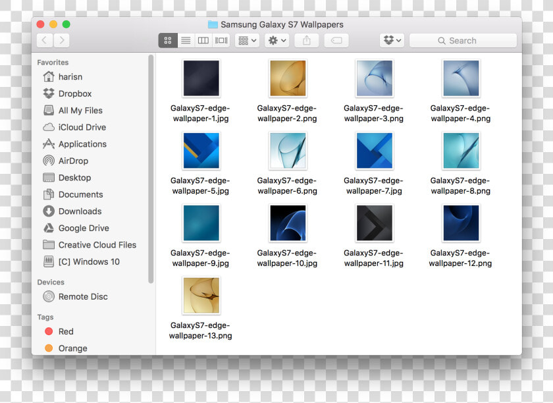Select the Orange tag
The image size is (553, 403).
(x=66, y=348)
